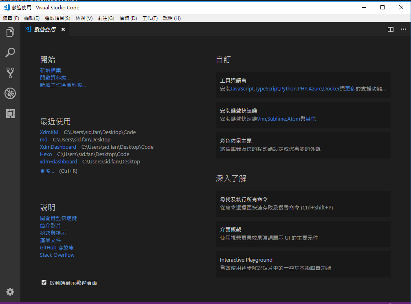Open the Interactive Playground button
Image resolution: width=411 pixels, height=304 pixels.
[303, 264]
